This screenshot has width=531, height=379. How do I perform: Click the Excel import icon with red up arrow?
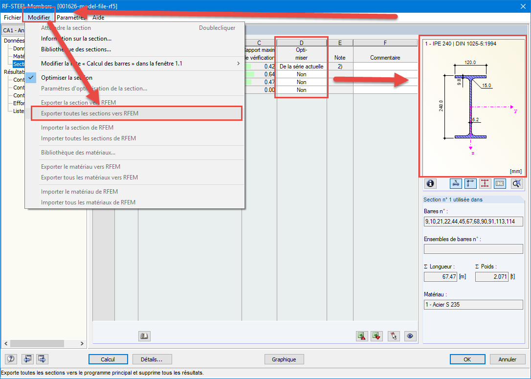(x=362, y=336)
